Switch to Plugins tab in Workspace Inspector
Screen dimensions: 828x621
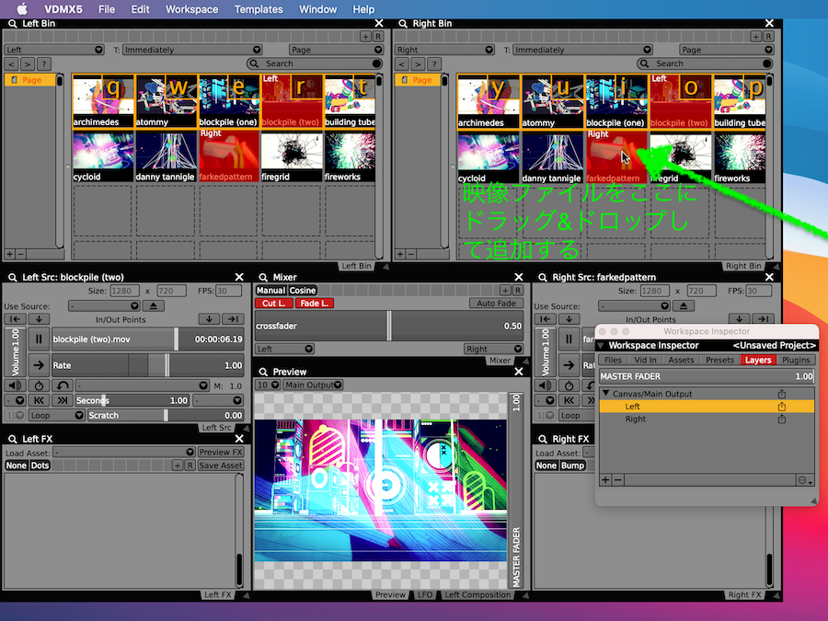[x=796, y=360]
